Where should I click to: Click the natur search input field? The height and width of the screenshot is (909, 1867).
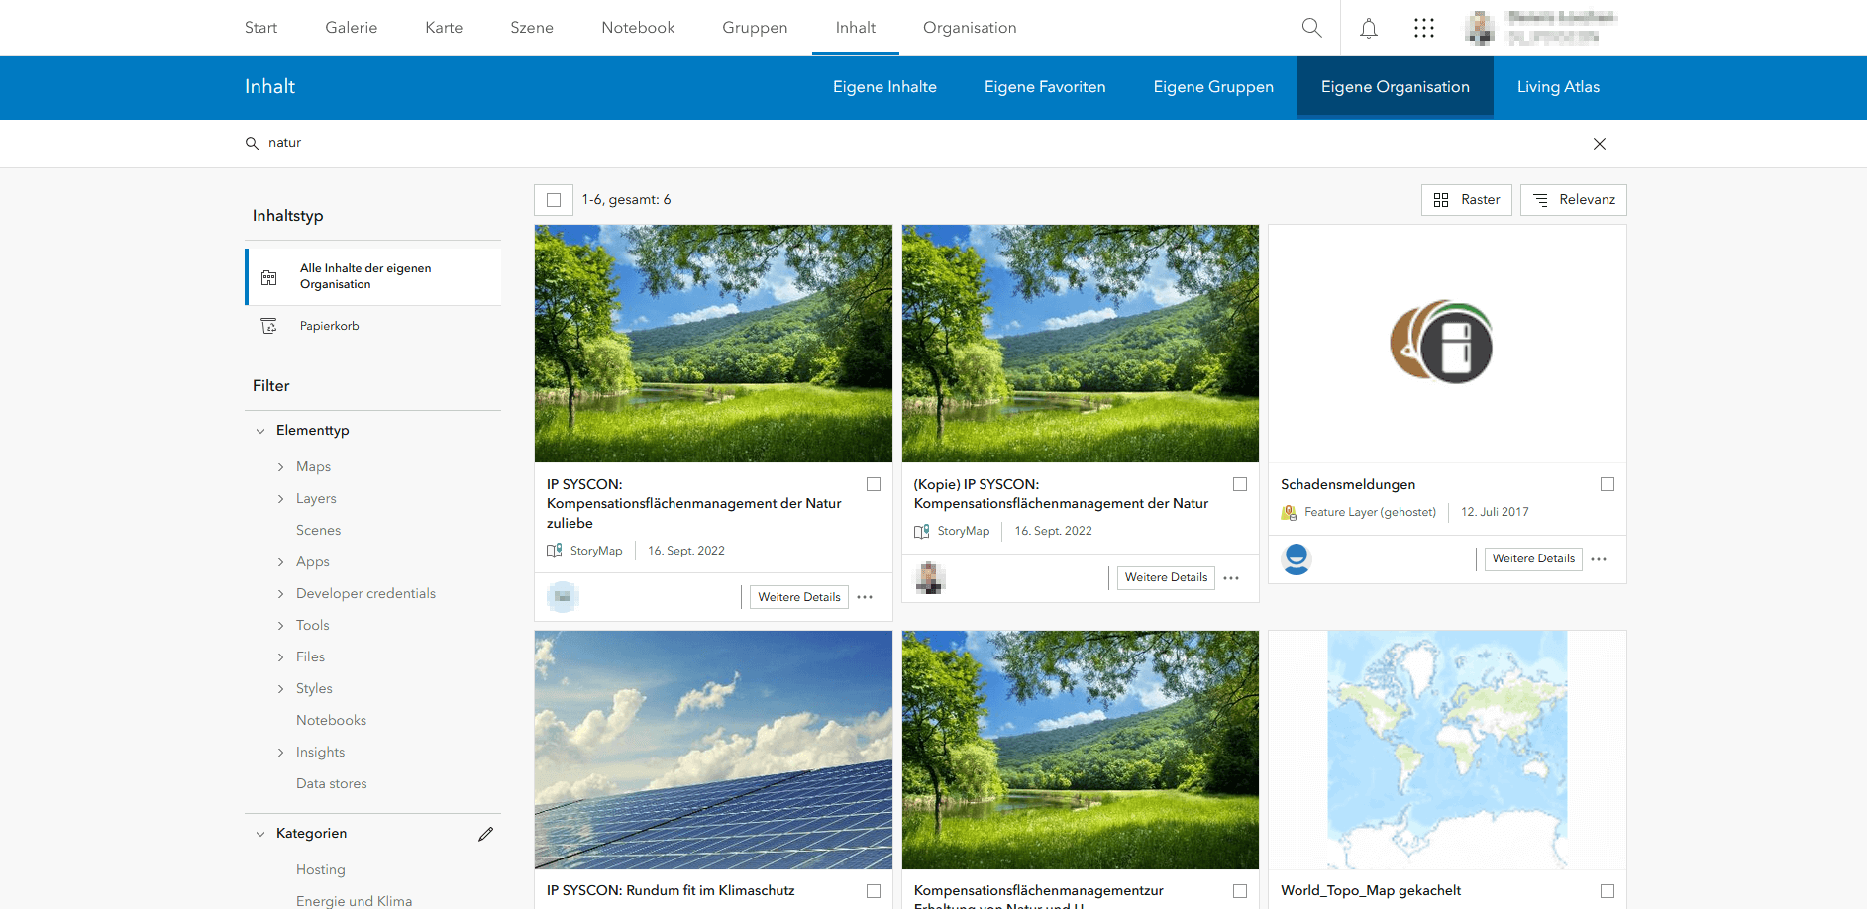921,143
